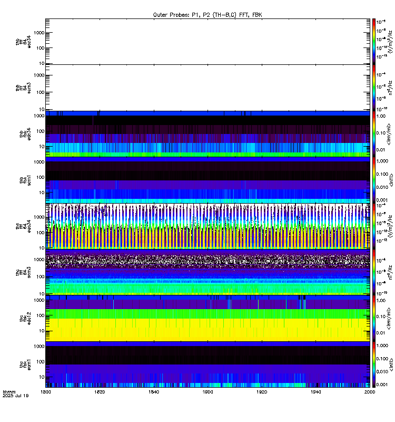
Task: Click the color bar beside thb fbk edc34 panel
Action: pos(374,134)
